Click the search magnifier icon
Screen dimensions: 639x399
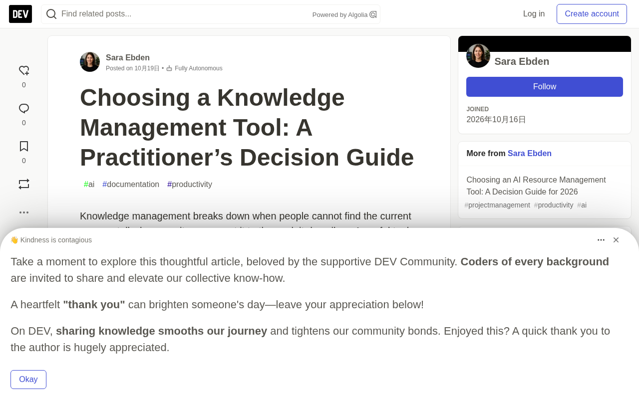(x=51, y=14)
